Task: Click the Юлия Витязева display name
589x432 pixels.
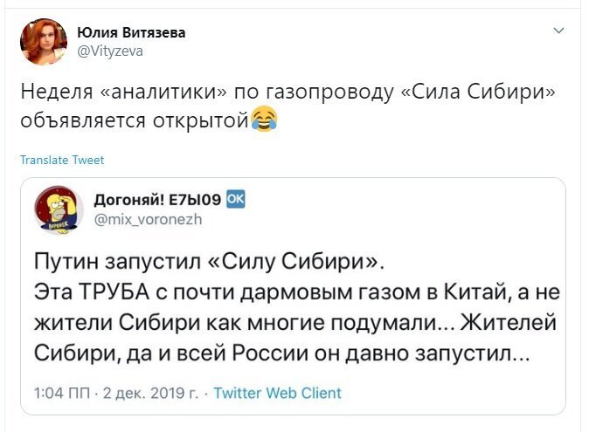Action: [131, 32]
